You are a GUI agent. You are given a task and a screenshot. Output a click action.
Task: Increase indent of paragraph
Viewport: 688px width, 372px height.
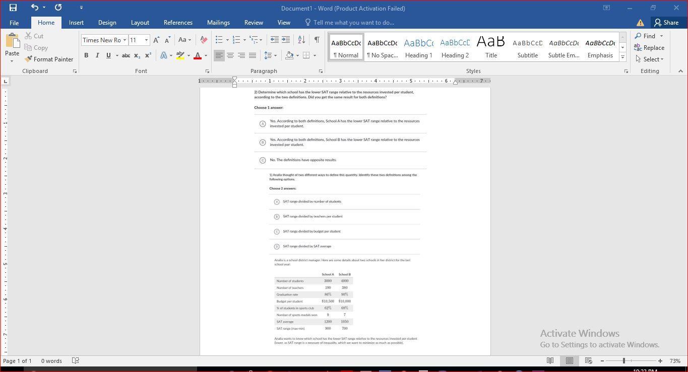pyautogui.click(x=286, y=40)
